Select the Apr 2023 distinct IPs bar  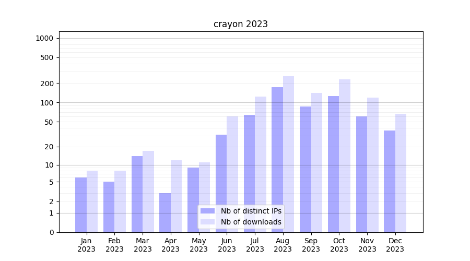tap(165, 212)
